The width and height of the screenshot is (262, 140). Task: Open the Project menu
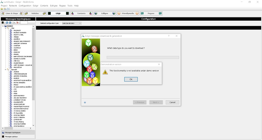tap(4, 6)
